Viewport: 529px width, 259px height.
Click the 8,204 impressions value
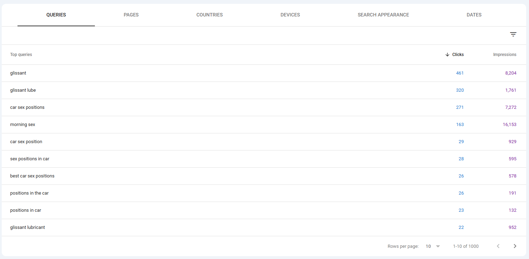510,73
